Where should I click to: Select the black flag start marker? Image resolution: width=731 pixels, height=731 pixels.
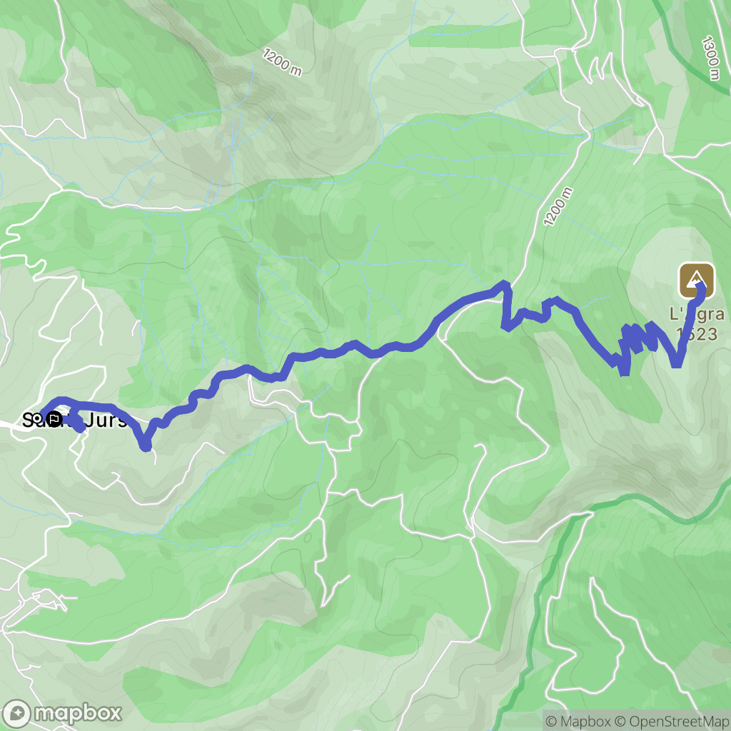pyautogui.click(x=54, y=419)
